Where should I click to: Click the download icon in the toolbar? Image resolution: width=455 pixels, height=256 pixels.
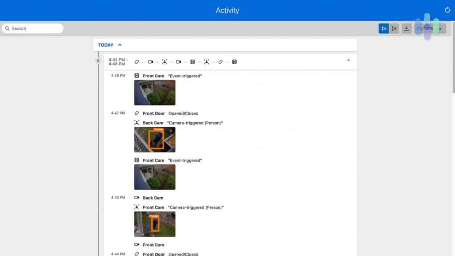[406, 28]
